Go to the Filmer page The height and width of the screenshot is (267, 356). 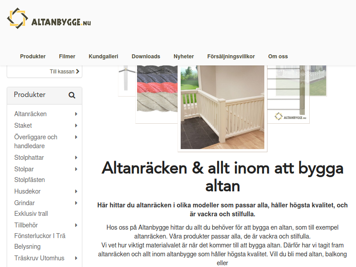pos(67,57)
